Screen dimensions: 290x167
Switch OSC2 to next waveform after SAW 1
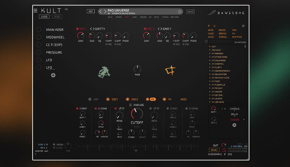click(x=161, y=29)
